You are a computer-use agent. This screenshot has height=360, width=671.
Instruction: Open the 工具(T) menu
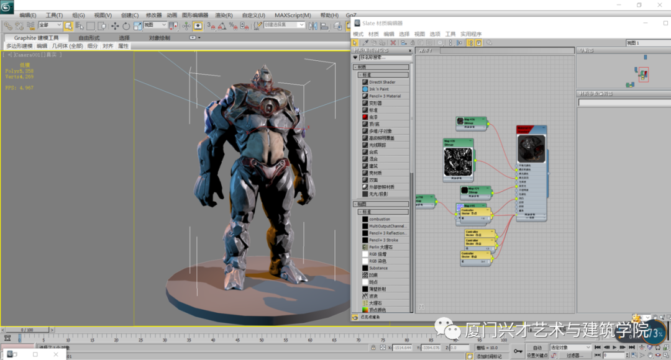pos(54,15)
